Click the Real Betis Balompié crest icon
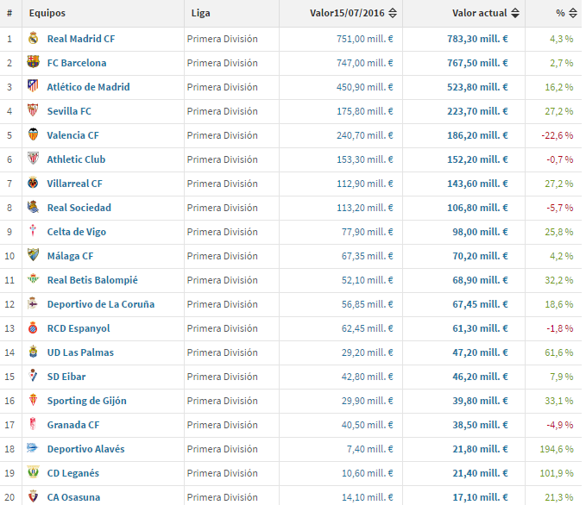 point(34,279)
